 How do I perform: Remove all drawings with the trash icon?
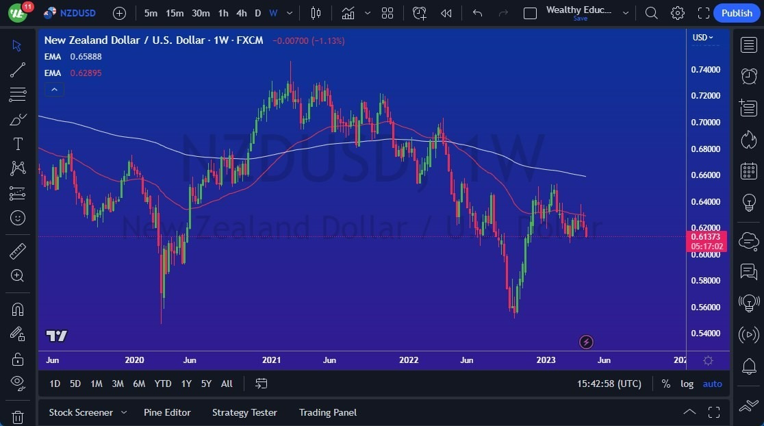tap(17, 416)
